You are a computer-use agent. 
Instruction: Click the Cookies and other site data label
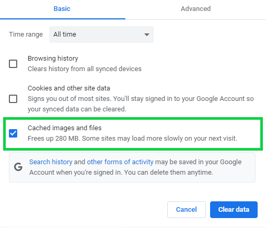[69, 88]
